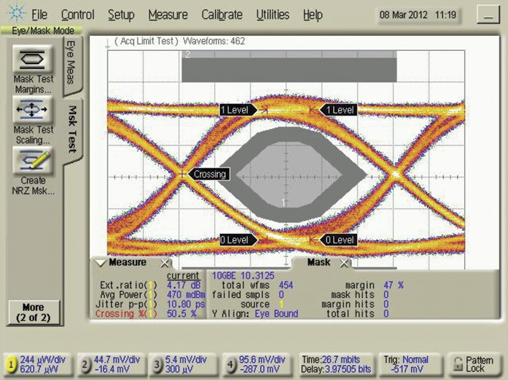The width and height of the screenshot is (508, 380).
Task: Close the Mask results panel
Action: point(343,263)
